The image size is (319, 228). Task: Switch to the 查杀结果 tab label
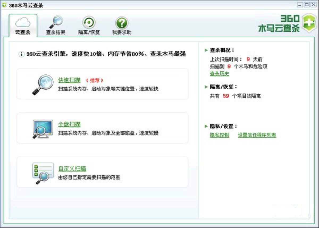[x=56, y=32]
